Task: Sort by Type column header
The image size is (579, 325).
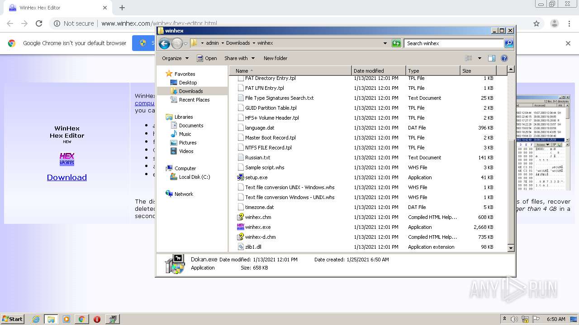Action: tap(433, 71)
